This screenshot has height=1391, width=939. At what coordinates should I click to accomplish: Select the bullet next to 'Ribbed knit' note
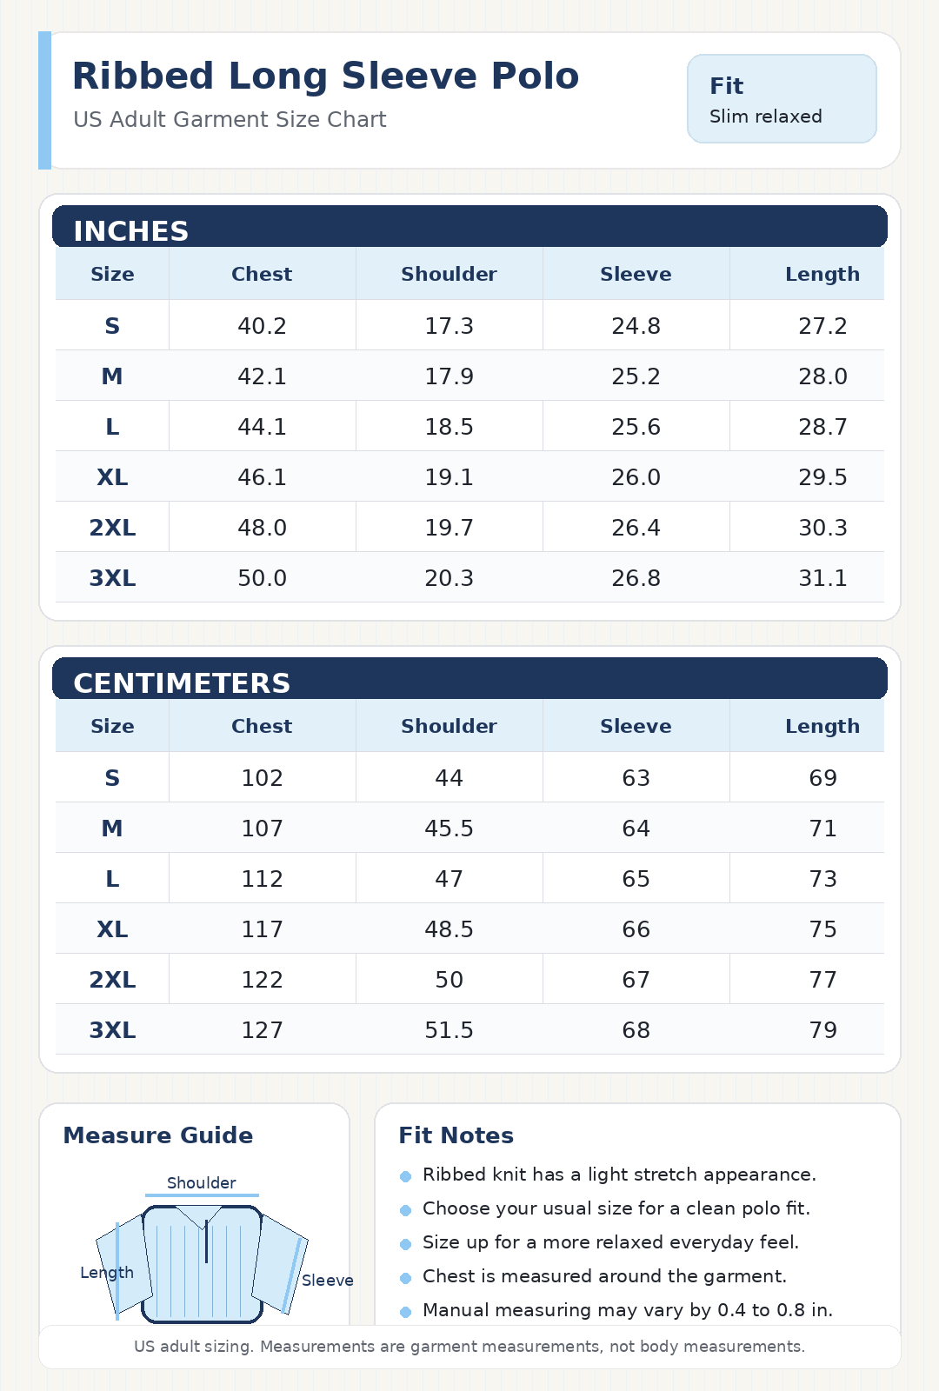405,1176
